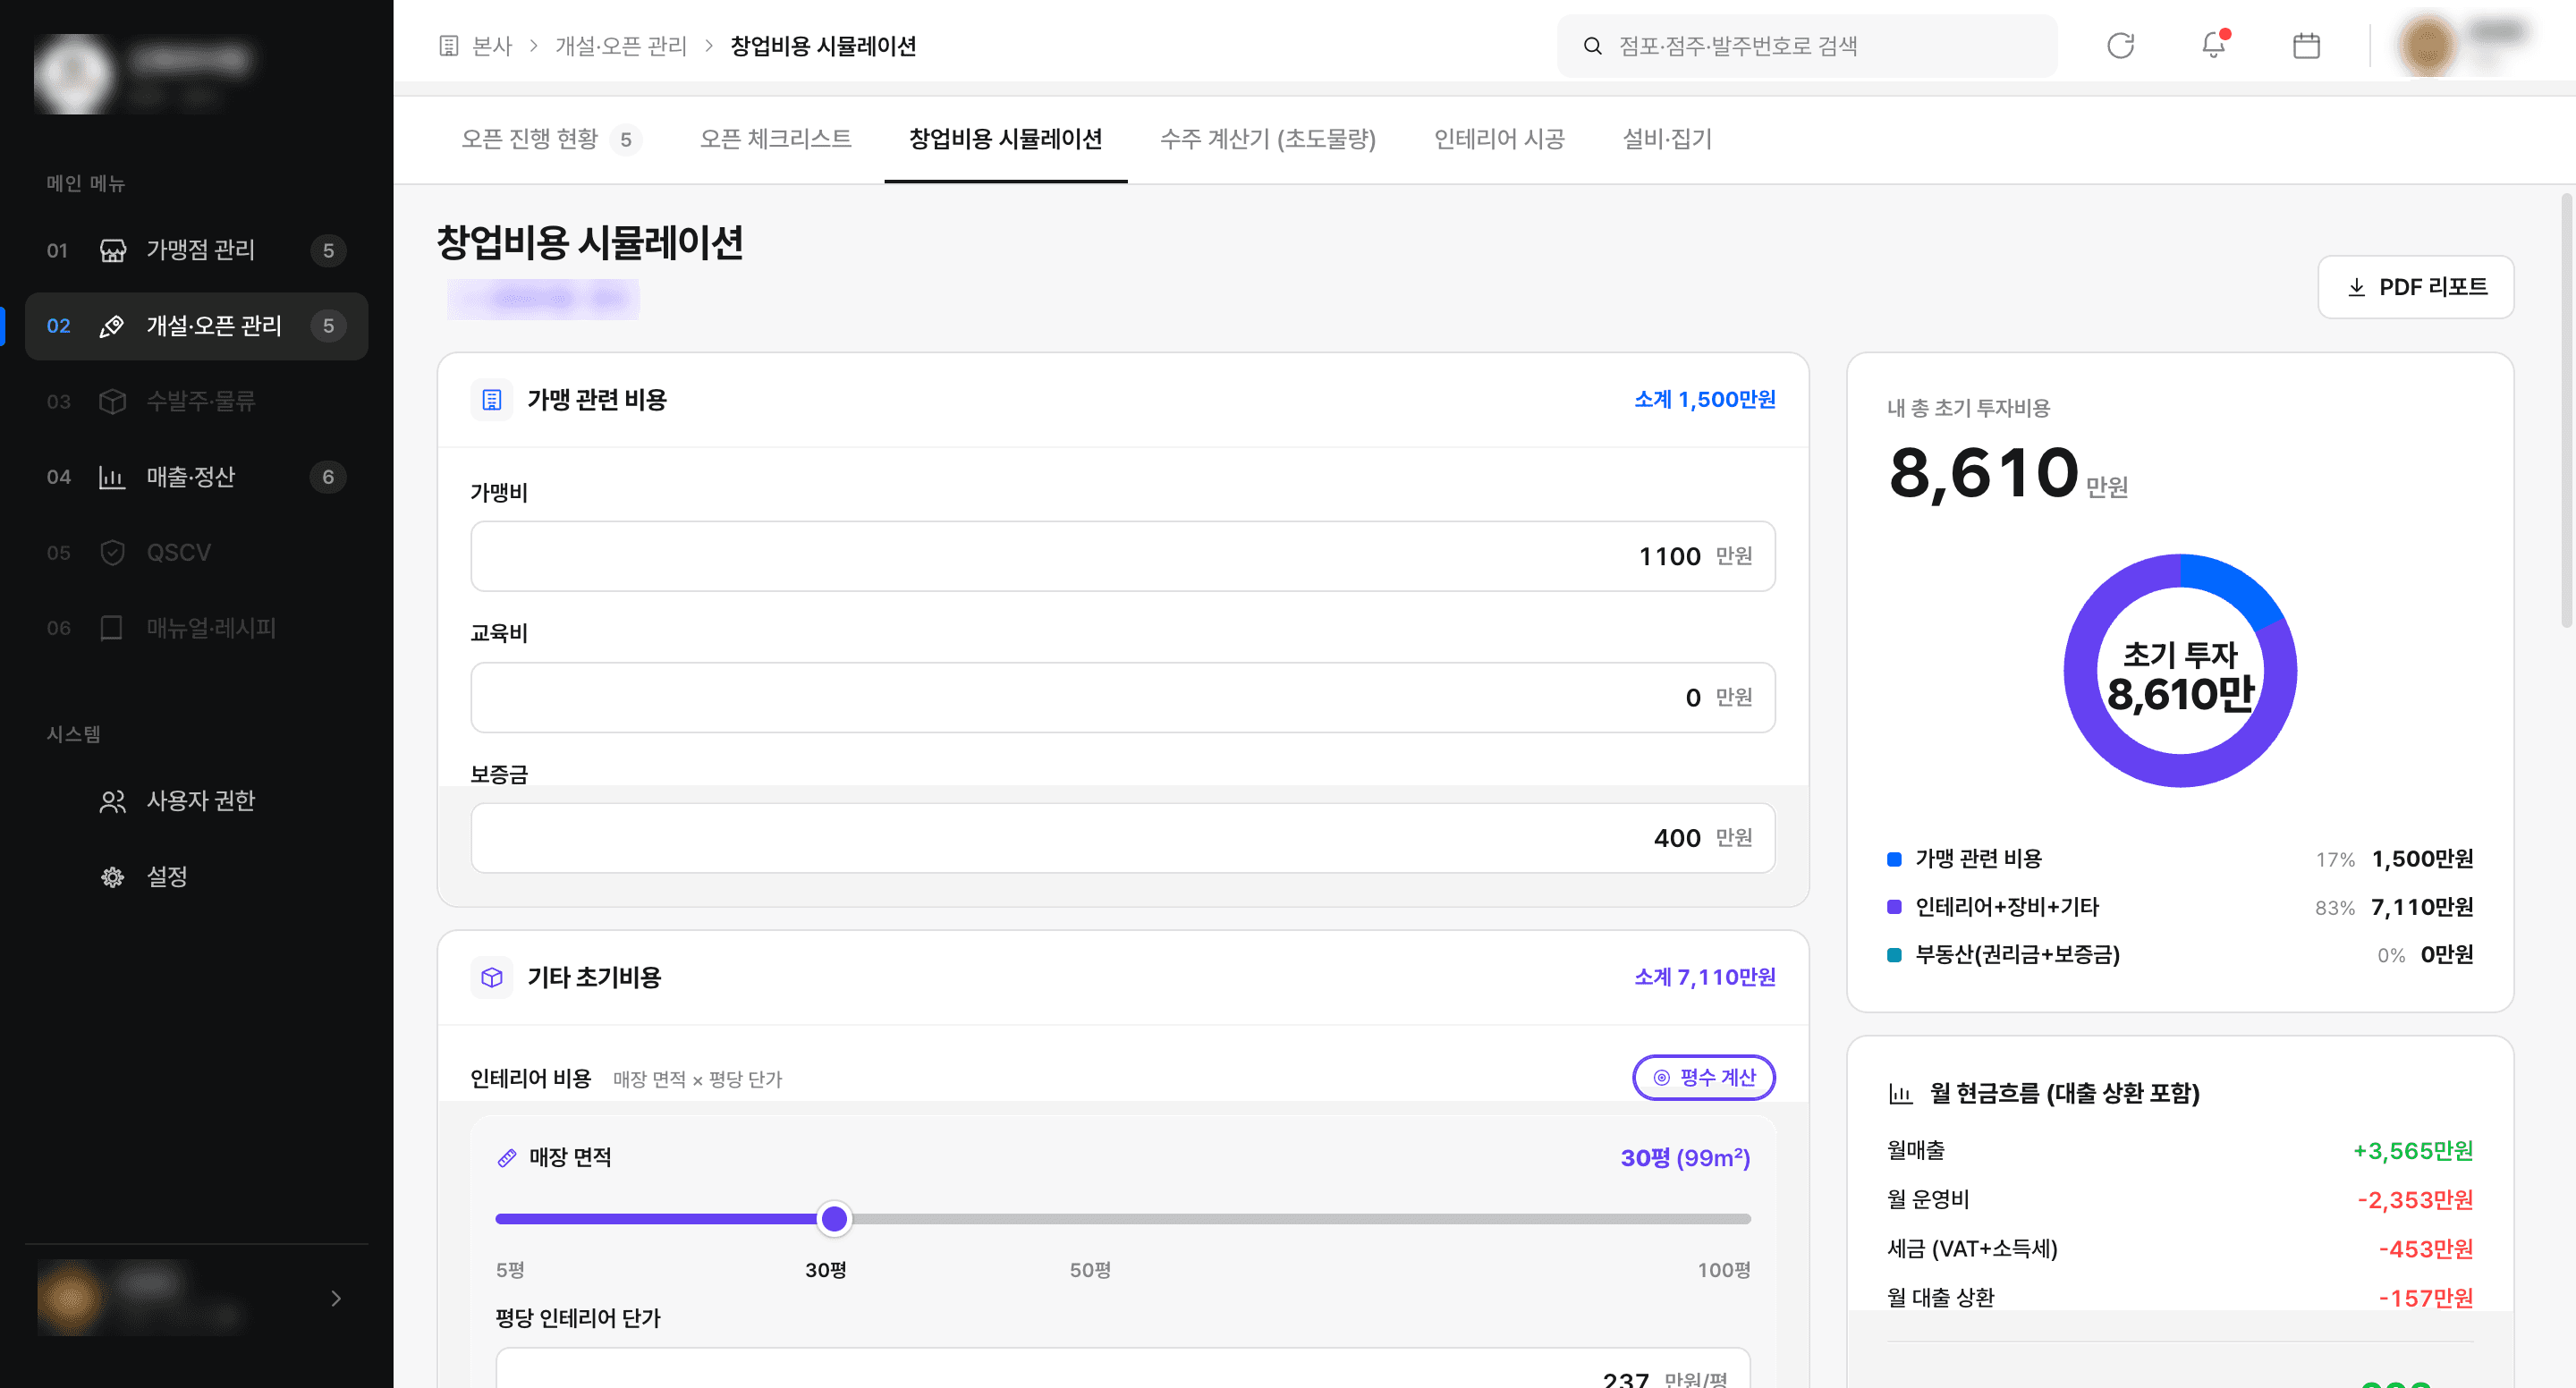Click the -157만원 월 대출 상환 value

pyautogui.click(x=2425, y=1298)
